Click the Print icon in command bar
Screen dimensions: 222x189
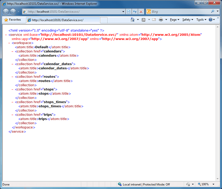click(x=161, y=20)
